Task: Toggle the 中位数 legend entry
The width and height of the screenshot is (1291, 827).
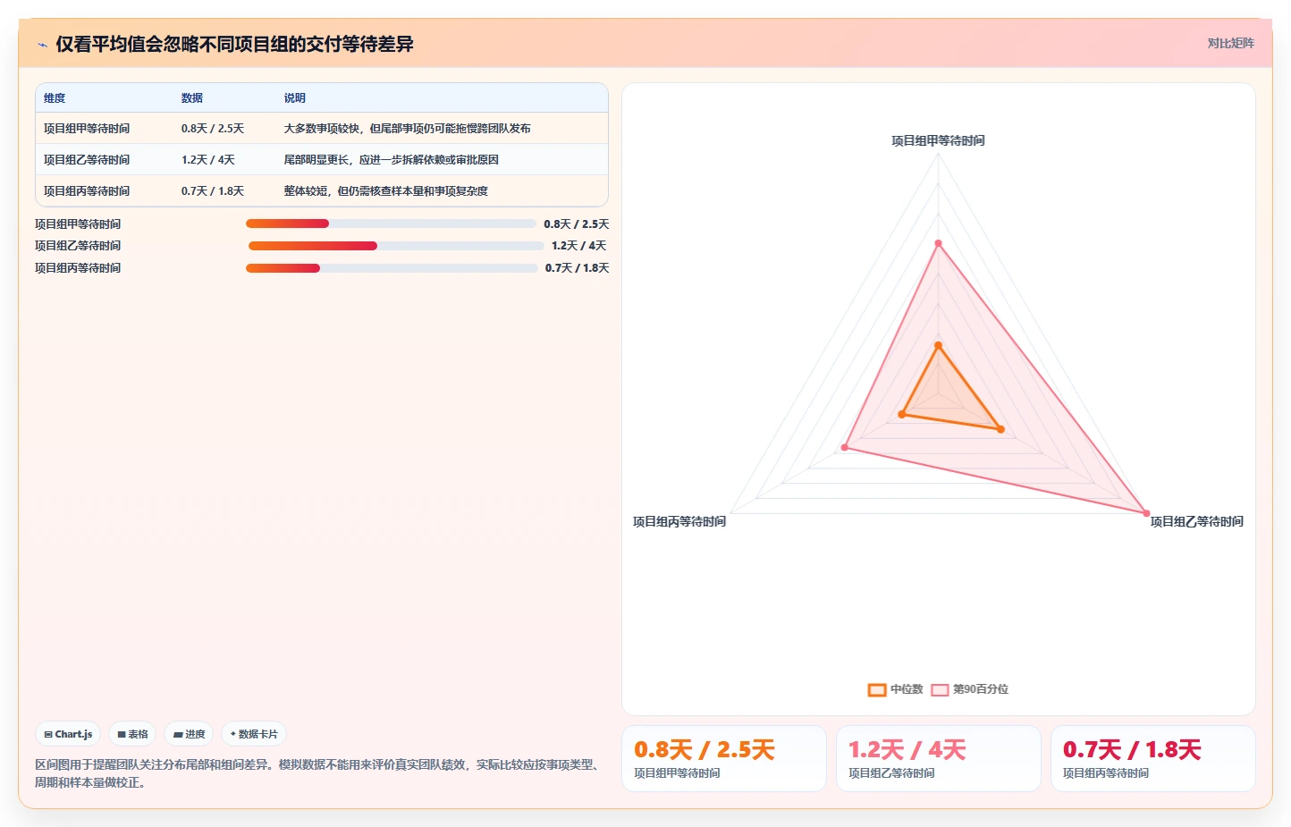Action: tap(896, 689)
